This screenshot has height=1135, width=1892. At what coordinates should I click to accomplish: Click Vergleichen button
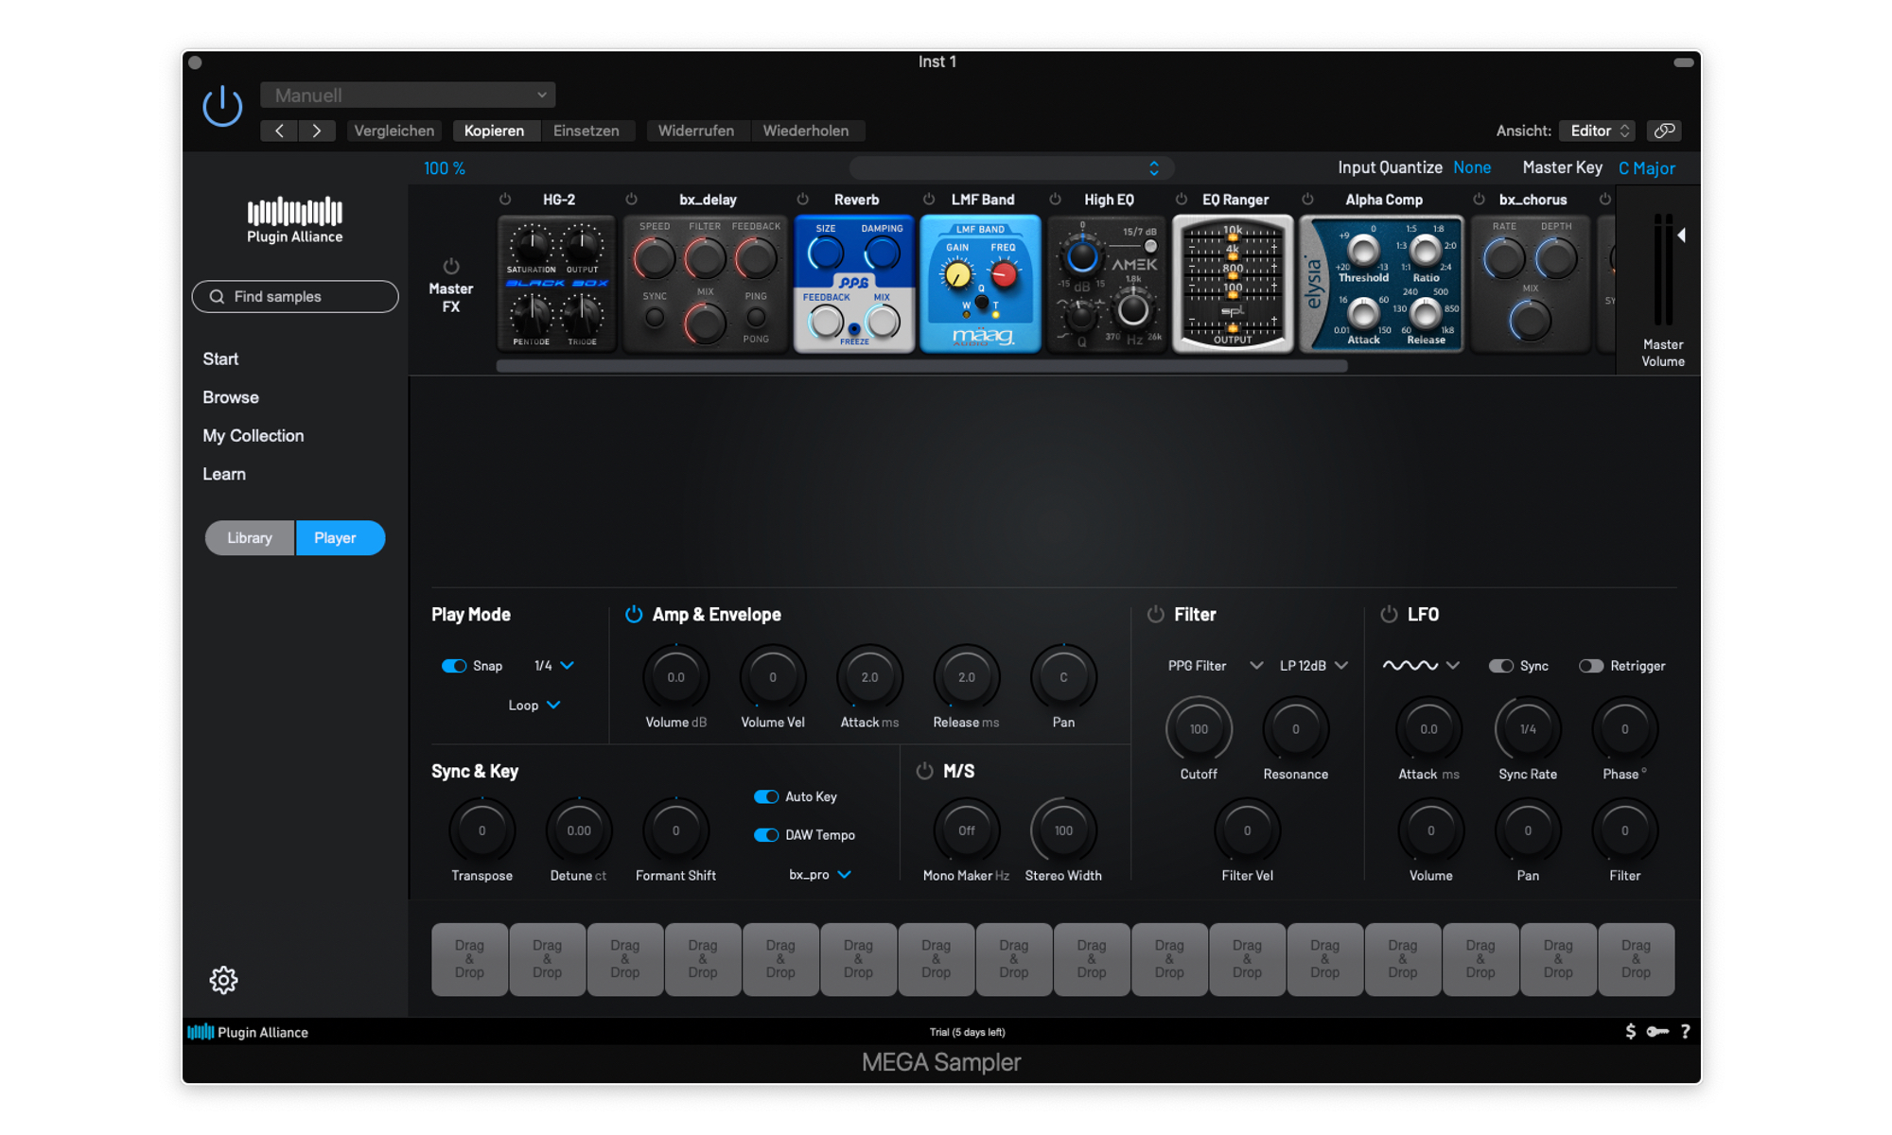394,131
